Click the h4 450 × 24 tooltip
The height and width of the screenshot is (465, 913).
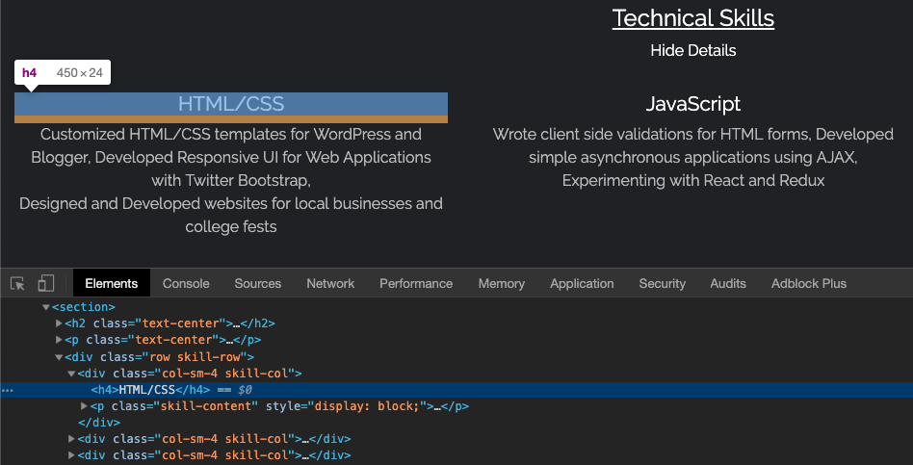[x=63, y=73]
